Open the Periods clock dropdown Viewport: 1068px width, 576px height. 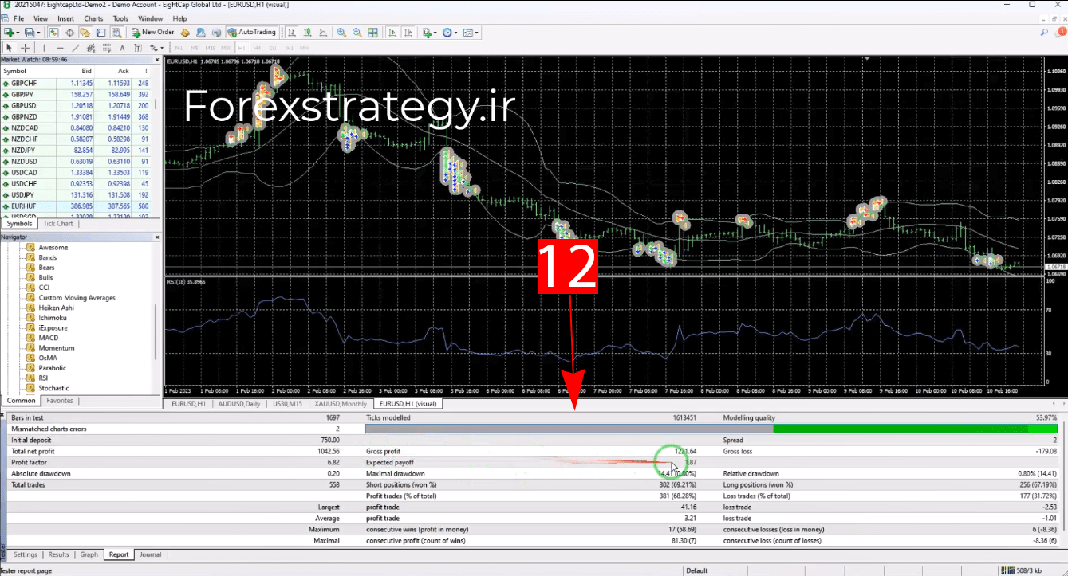451,33
